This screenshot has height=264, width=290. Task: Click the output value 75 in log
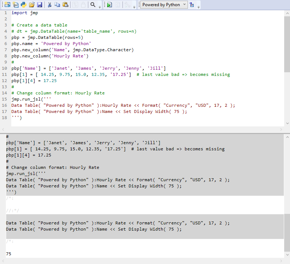9,254
